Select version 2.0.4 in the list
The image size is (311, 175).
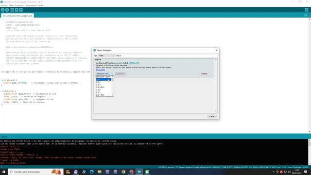[x=104, y=82]
